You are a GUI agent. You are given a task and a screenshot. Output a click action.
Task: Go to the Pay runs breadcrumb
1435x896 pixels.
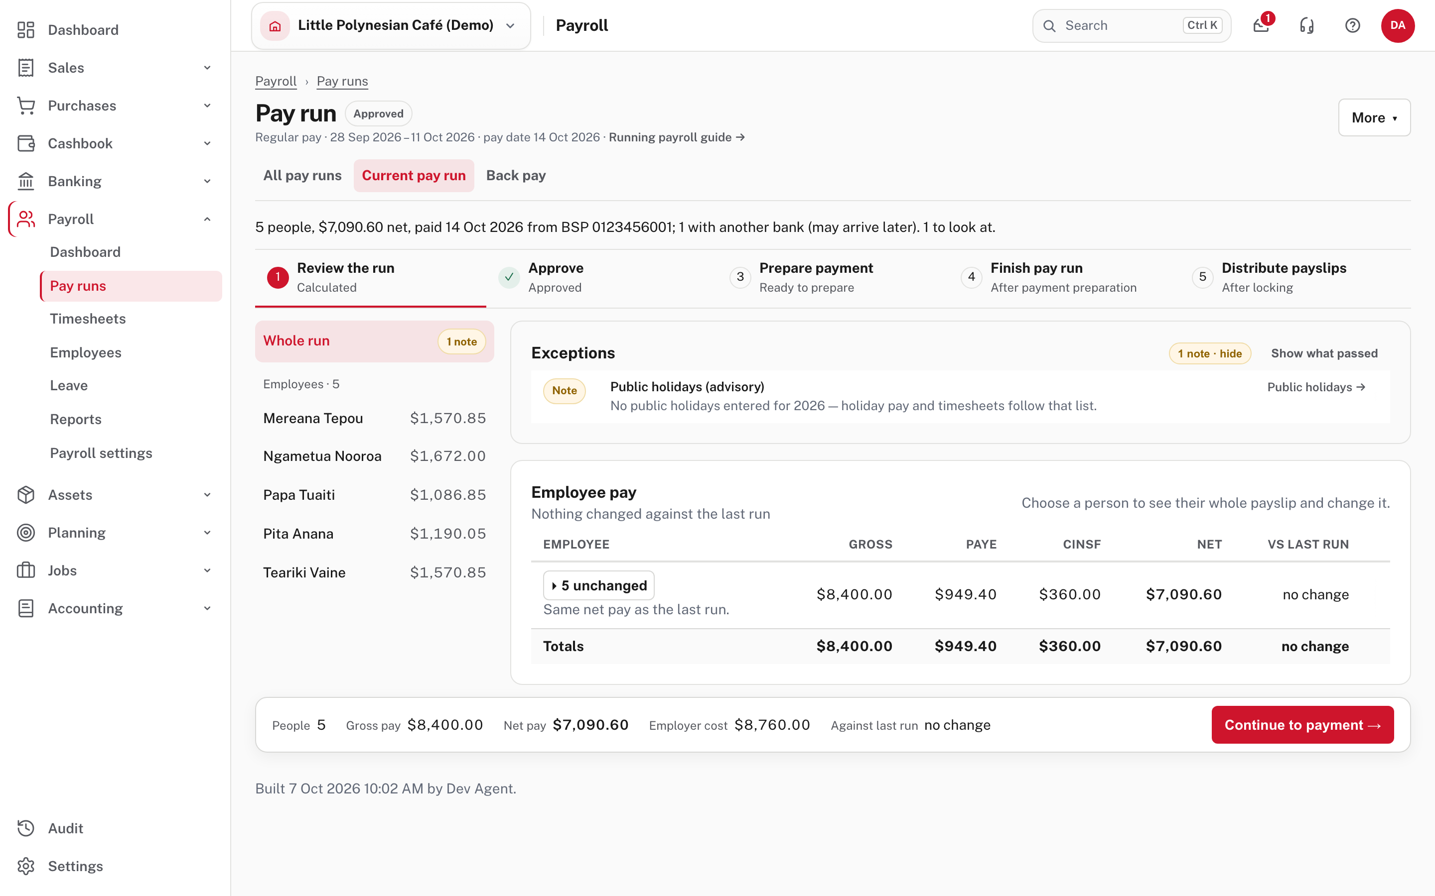pos(342,81)
